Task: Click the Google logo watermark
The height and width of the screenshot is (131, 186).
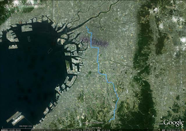Action: point(174,123)
